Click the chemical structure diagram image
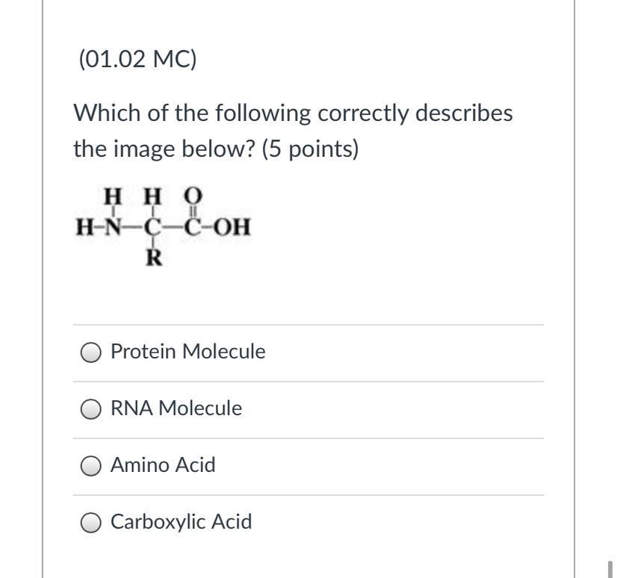Image resolution: width=617 pixels, height=578 pixels. (164, 226)
